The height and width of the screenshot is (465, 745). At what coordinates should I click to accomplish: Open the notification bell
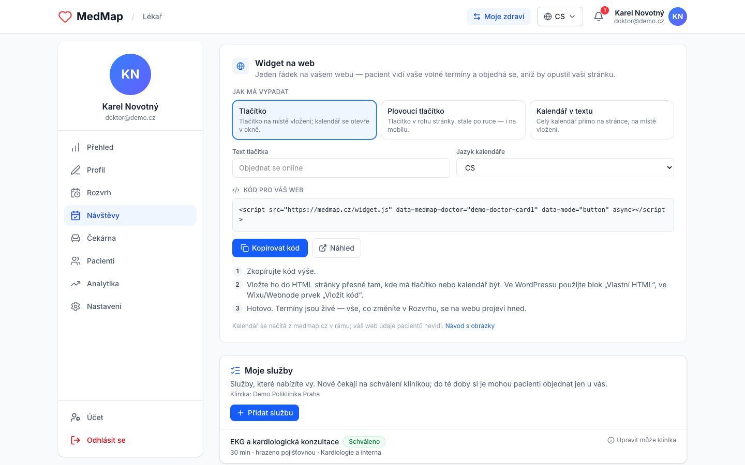pyautogui.click(x=599, y=17)
